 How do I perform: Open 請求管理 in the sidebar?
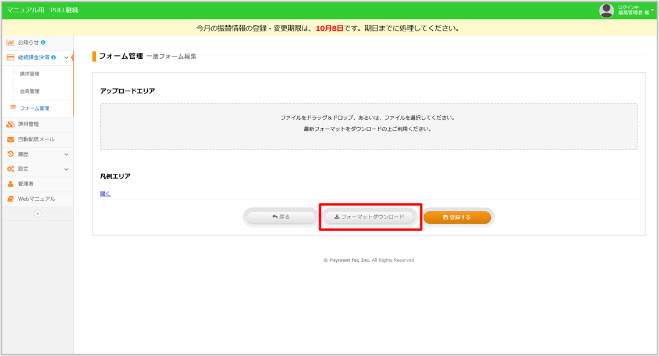[x=30, y=74]
